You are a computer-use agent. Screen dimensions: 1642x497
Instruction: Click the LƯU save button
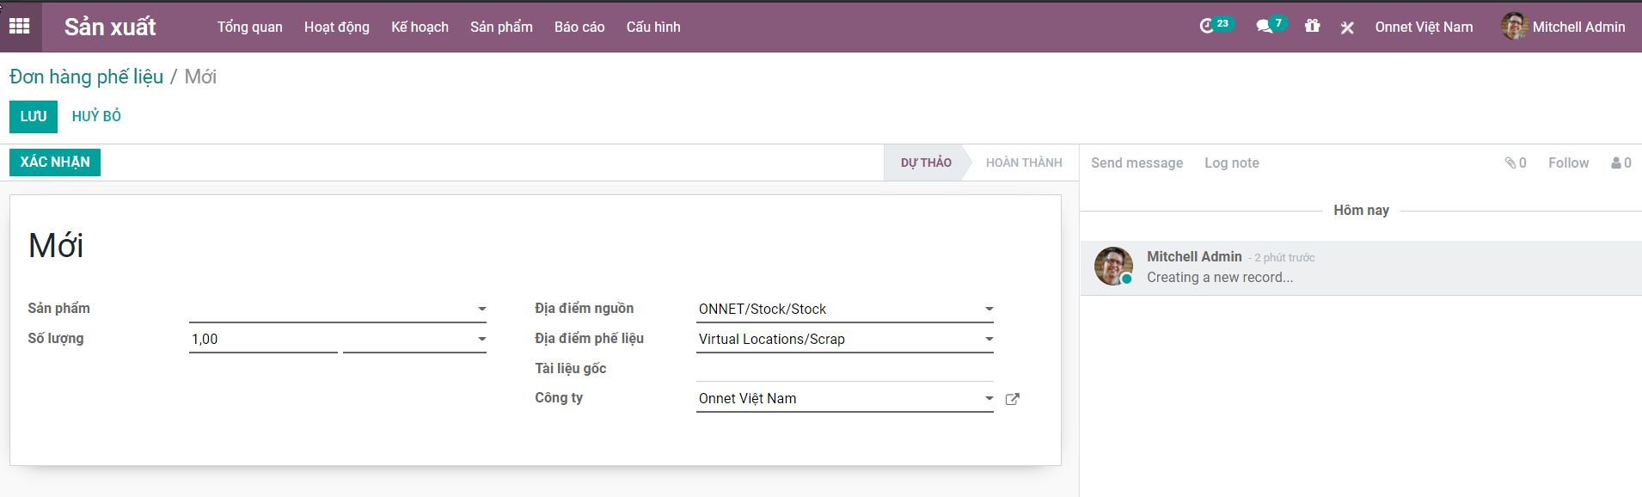click(34, 116)
